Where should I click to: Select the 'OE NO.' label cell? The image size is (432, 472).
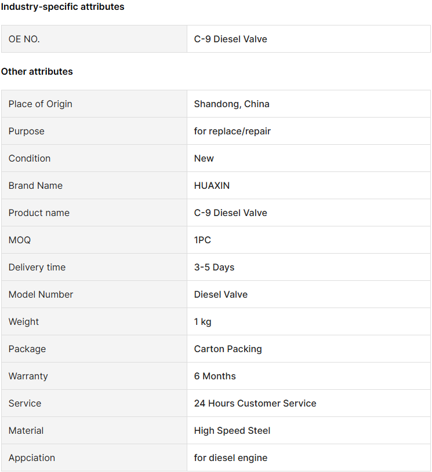94,39
